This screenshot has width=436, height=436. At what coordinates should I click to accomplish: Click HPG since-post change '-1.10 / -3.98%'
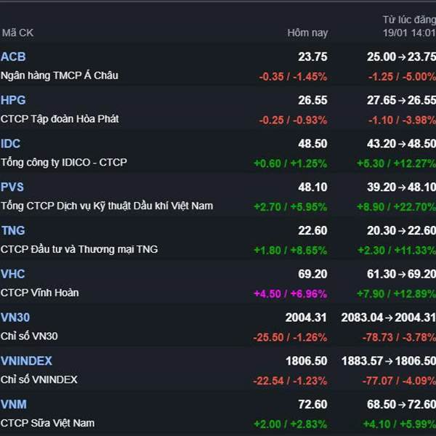point(402,120)
